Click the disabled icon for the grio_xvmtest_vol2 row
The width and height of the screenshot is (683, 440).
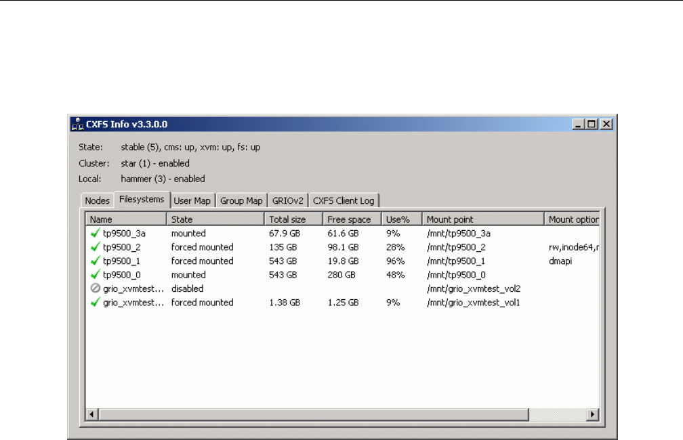coord(96,288)
